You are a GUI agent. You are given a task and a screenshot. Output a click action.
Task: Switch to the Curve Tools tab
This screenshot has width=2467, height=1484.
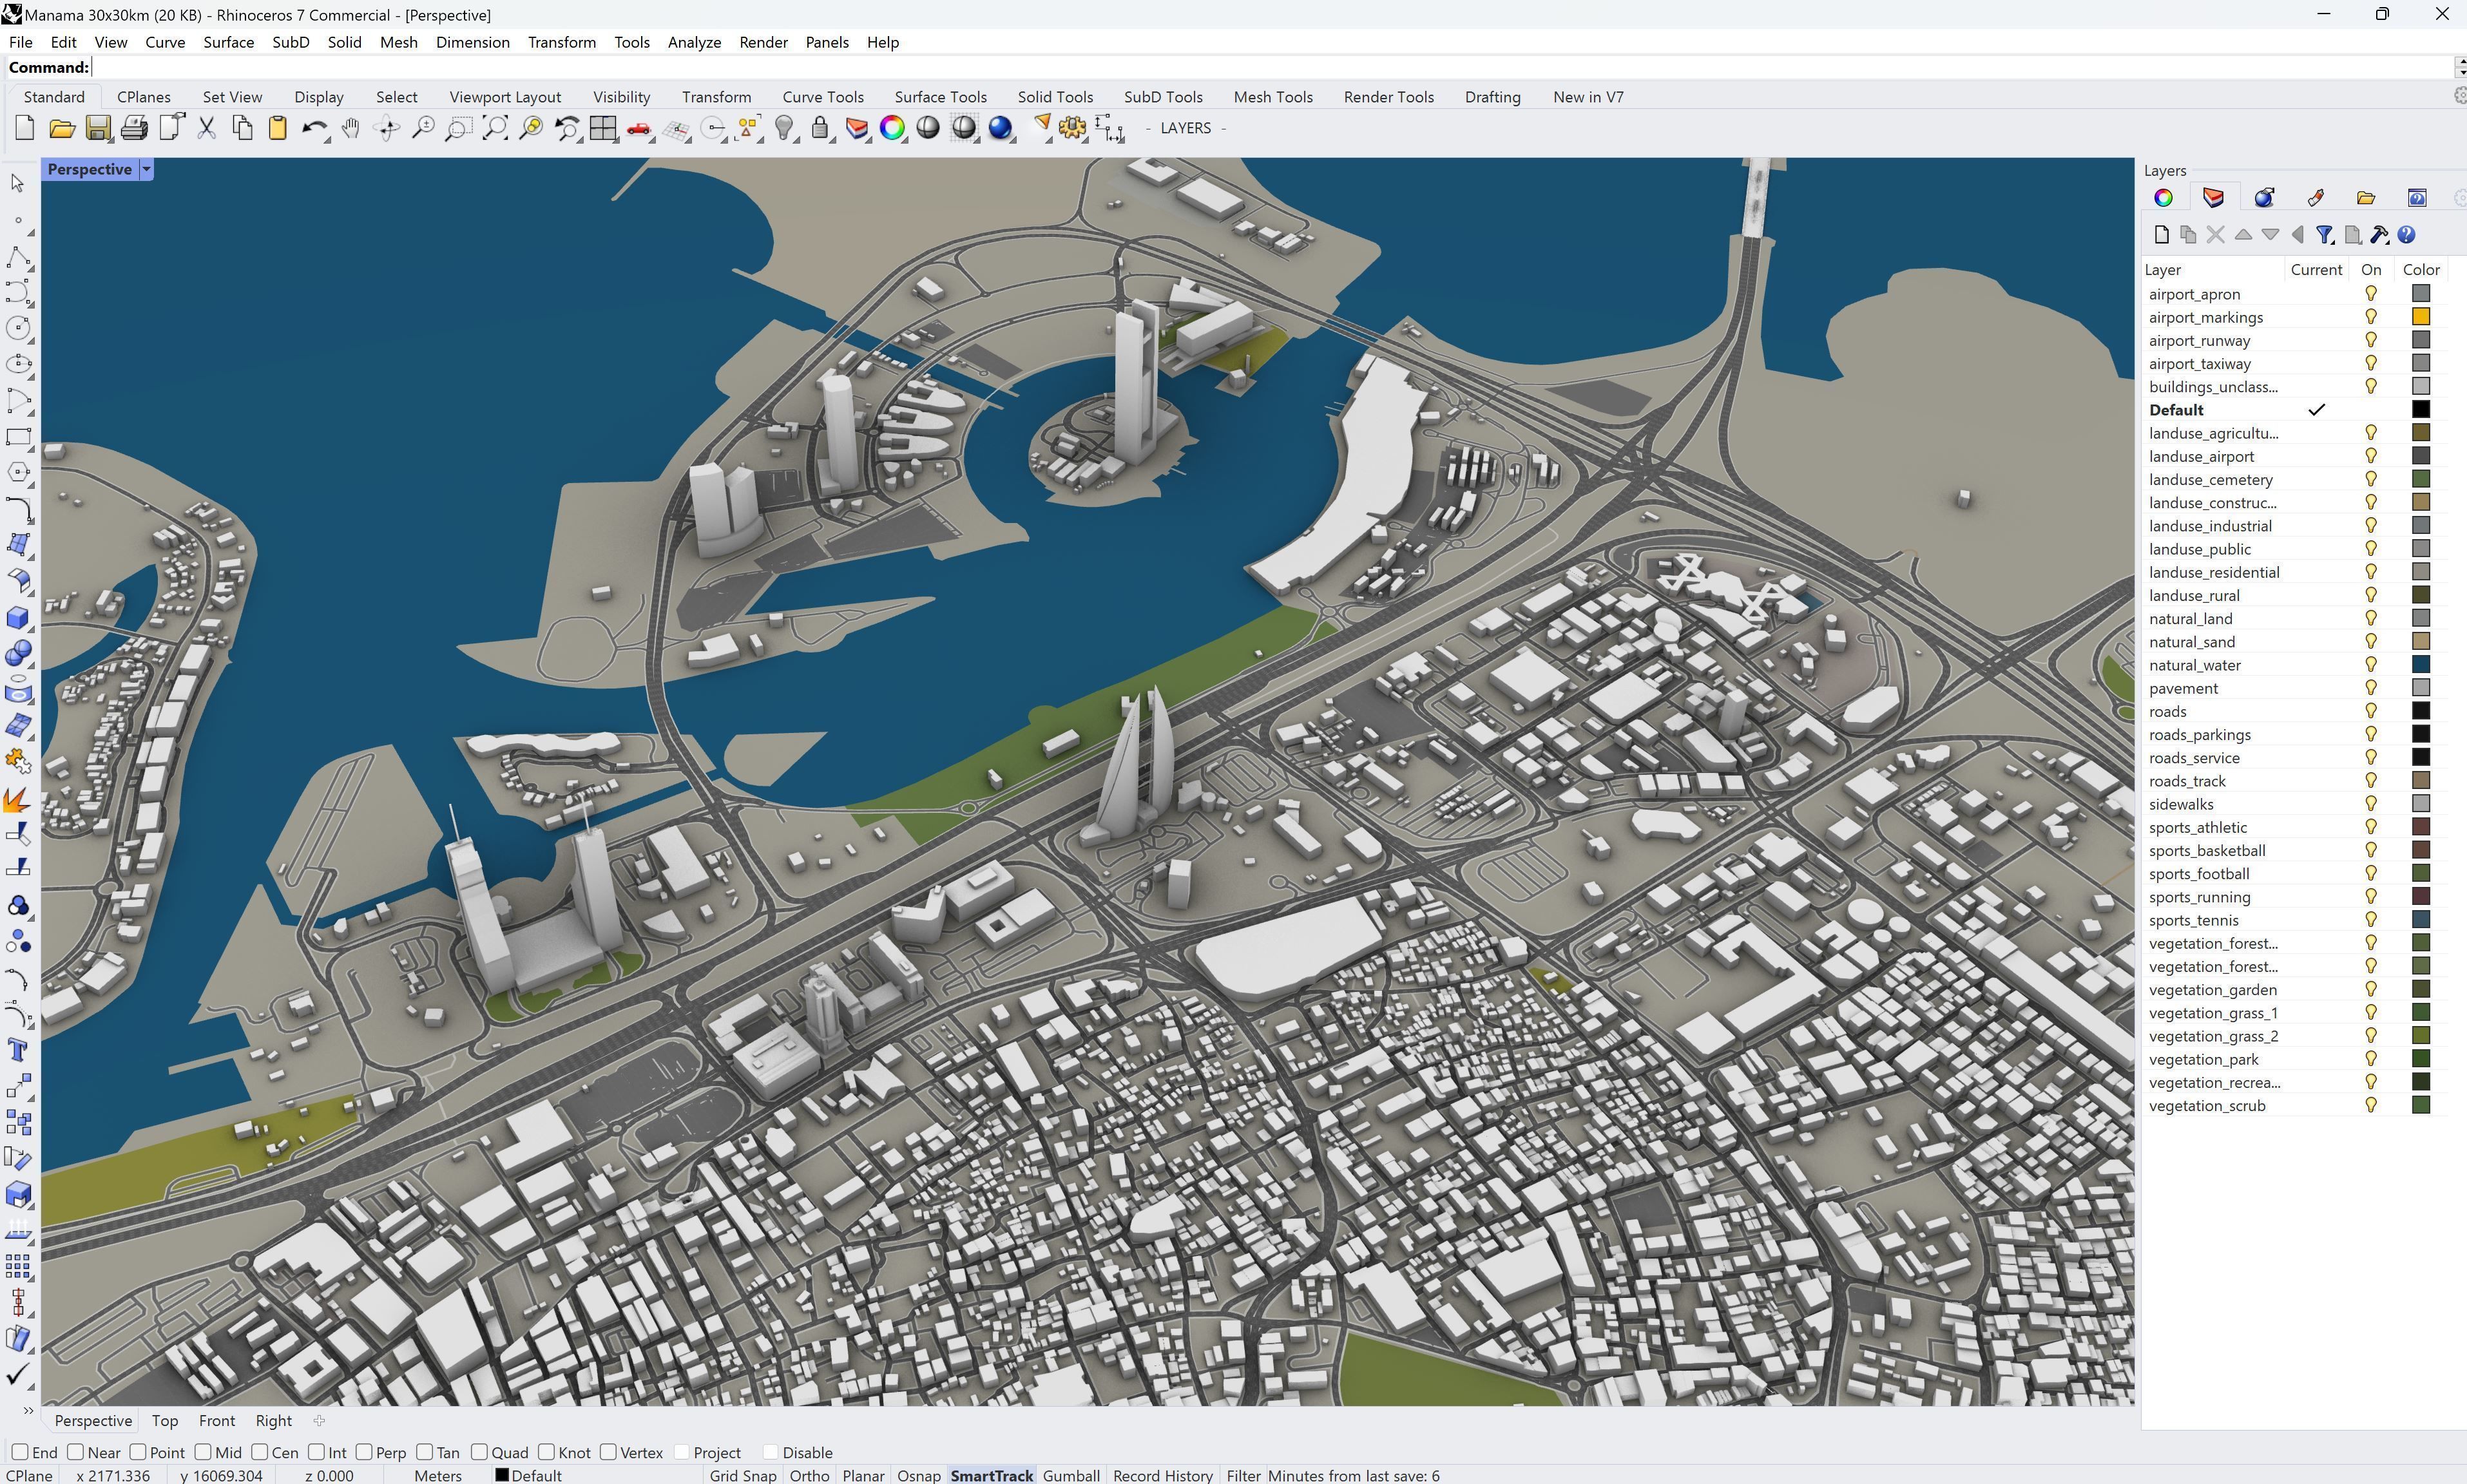(x=822, y=96)
